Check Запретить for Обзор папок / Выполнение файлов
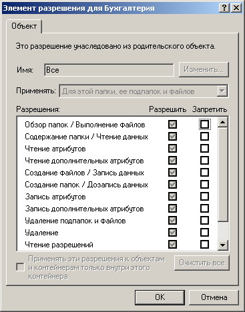 tap(204, 125)
